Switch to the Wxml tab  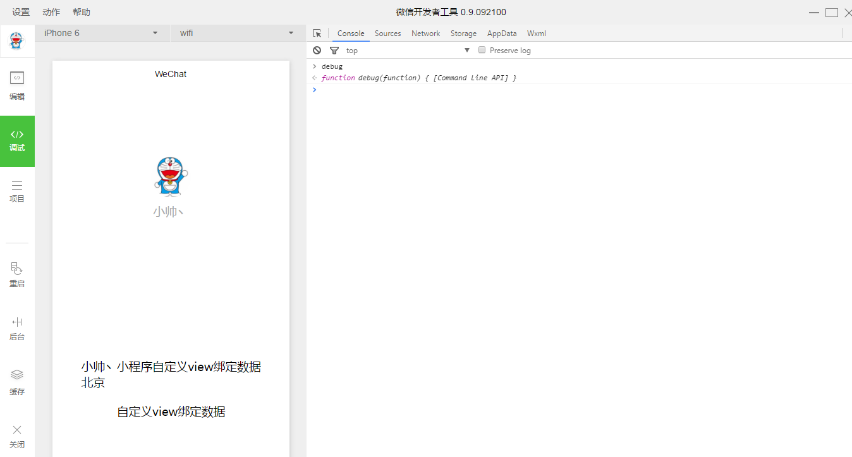pos(537,34)
